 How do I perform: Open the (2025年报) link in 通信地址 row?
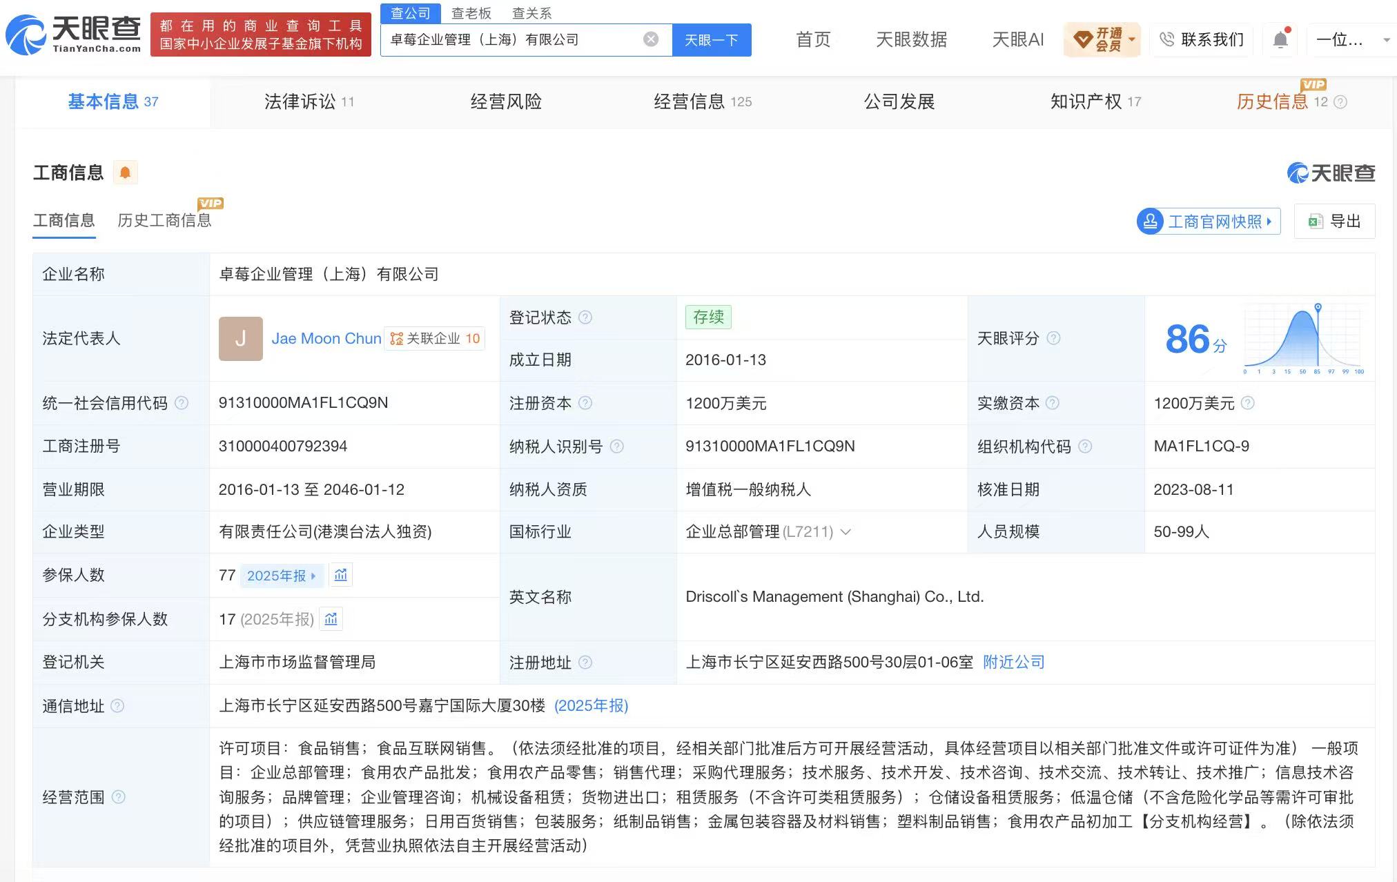point(592,706)
